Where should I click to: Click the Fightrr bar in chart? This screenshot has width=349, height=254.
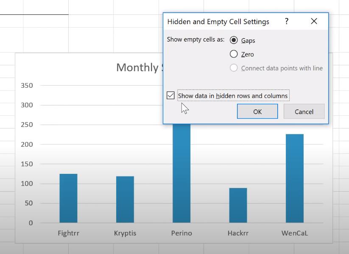(68, 198)
